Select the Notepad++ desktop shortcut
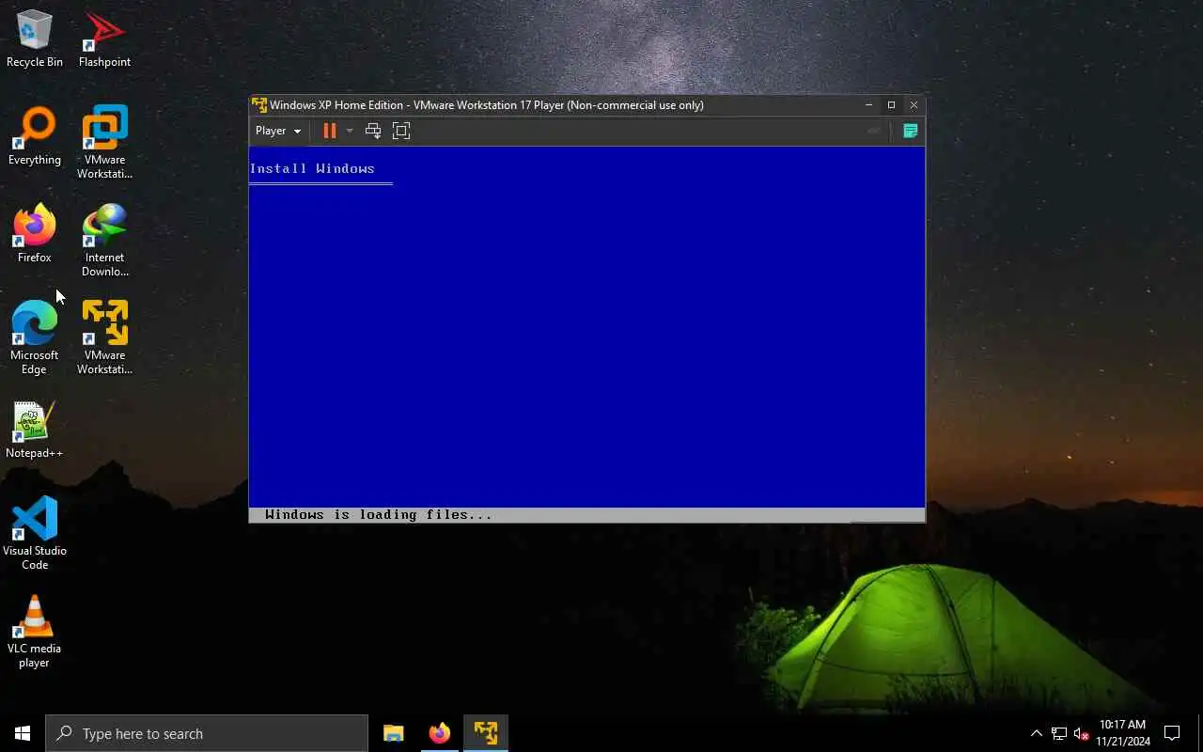Screen dimensions: 1203x752 35,431
